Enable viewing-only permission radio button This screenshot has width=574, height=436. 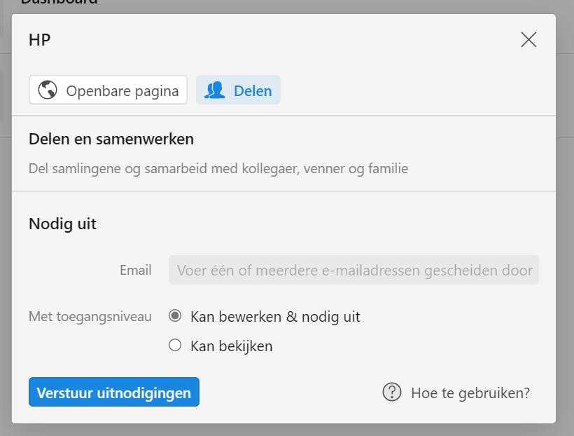[174, 346]
